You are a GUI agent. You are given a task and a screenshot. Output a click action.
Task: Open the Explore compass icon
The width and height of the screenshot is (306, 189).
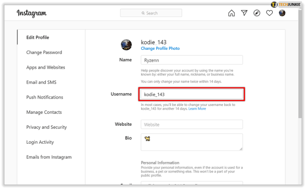257,13
